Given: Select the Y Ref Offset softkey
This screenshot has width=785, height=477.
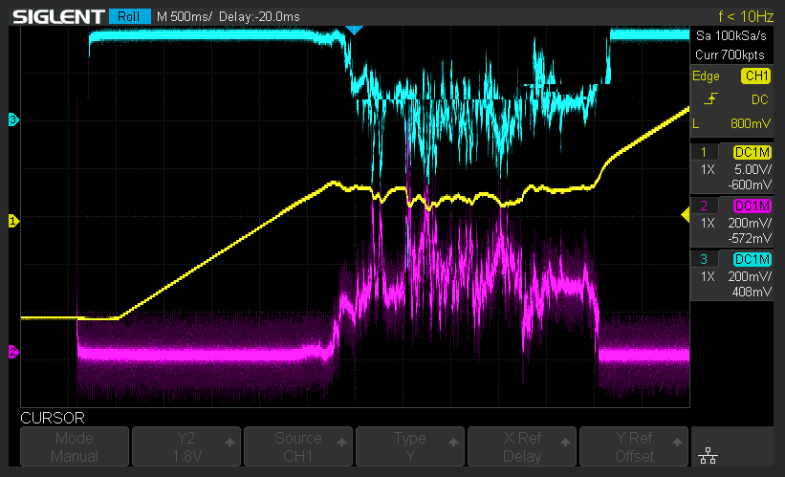Looking at the screenshot, I should point(634,446).
